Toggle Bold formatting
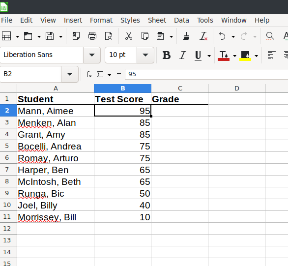This screenshot has width=288, height=266. (x=167, y=55)
